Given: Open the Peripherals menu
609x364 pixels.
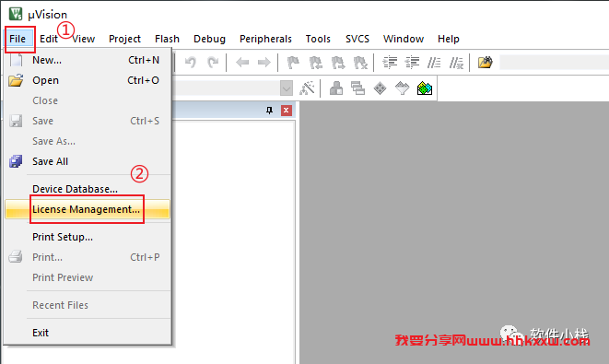Looking at the screenshot, I should (265, 39).
